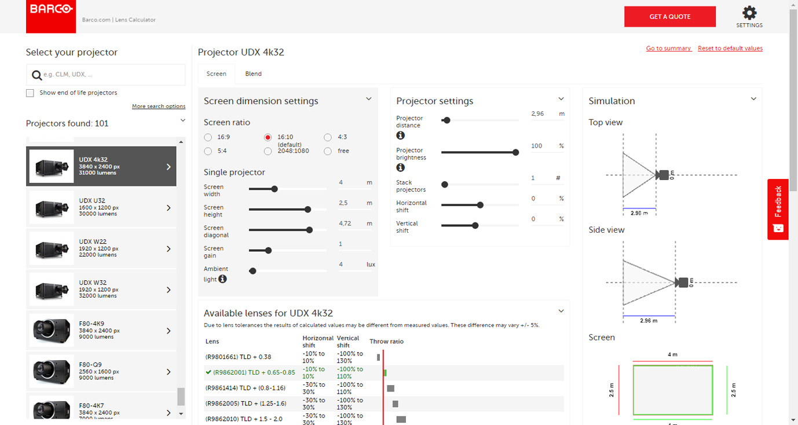The height and width of the screenshot is (425, 798).
Task: Select lens (R9861414) TLD + (0.8-1.16)
Action: click(x=246, y=388)
